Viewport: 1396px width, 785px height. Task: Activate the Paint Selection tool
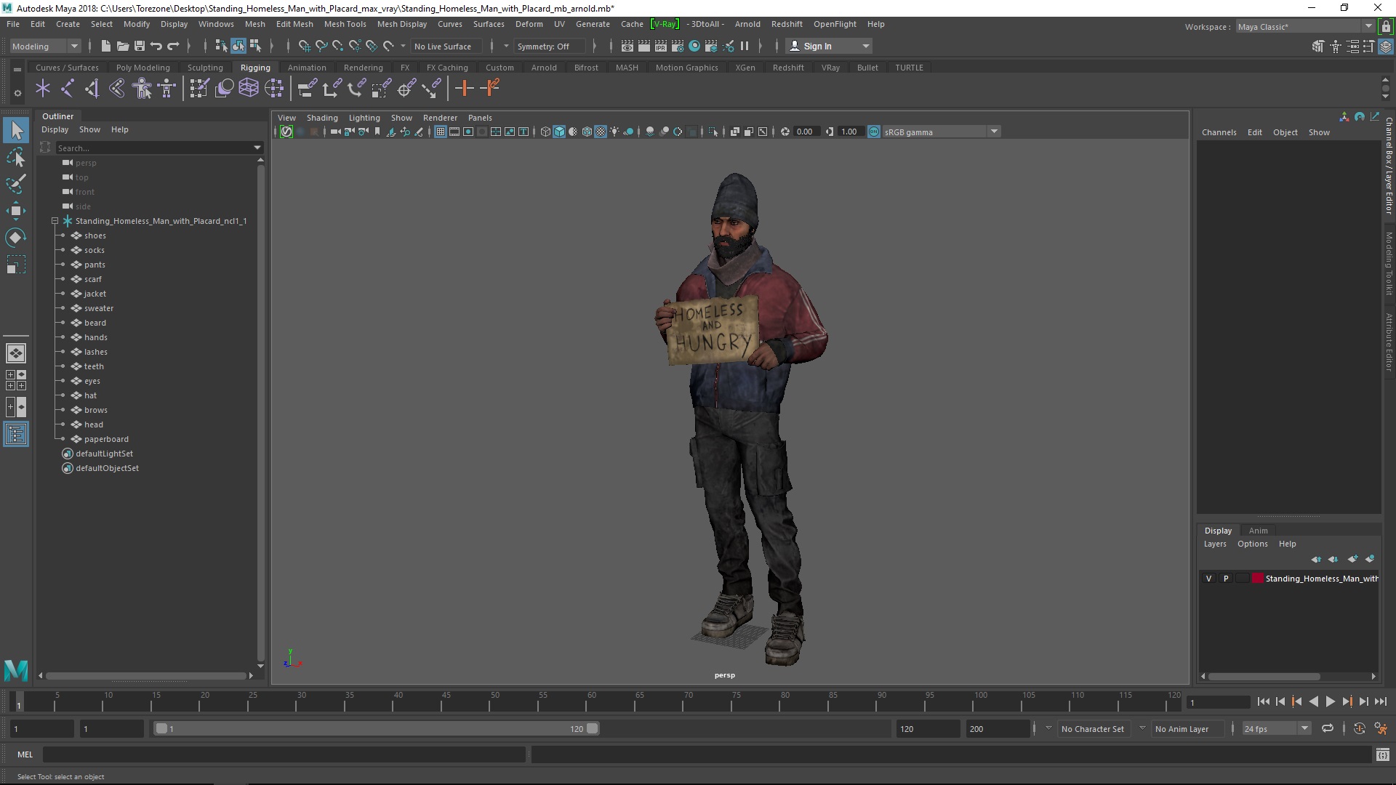15,183
